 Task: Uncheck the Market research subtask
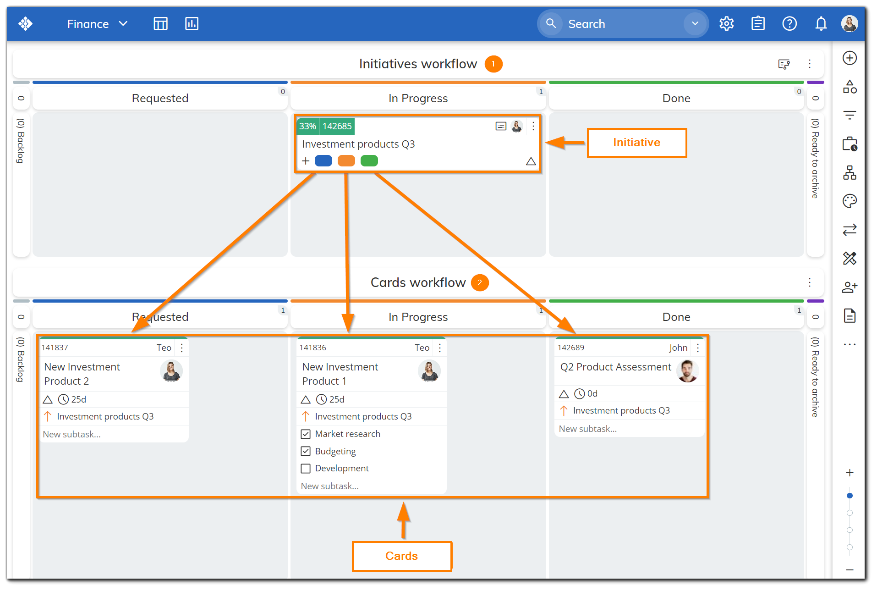click(306, 434)
